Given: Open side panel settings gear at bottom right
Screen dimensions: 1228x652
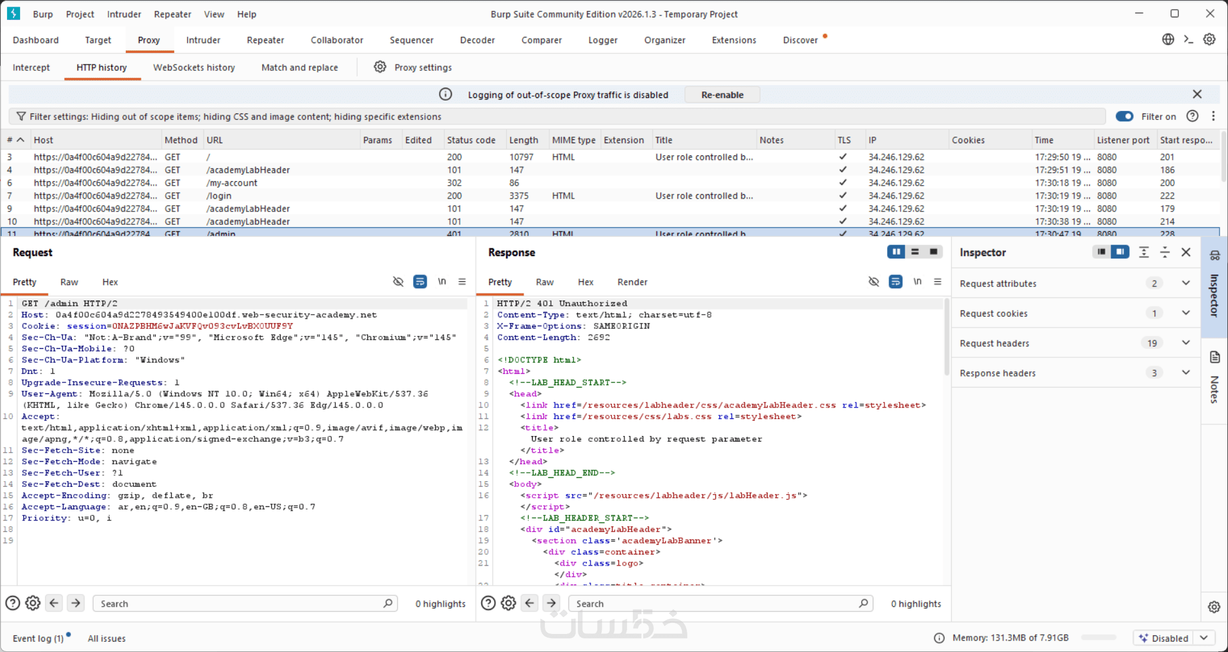Looking at the screenshot, I should [x=1214, y=607].
